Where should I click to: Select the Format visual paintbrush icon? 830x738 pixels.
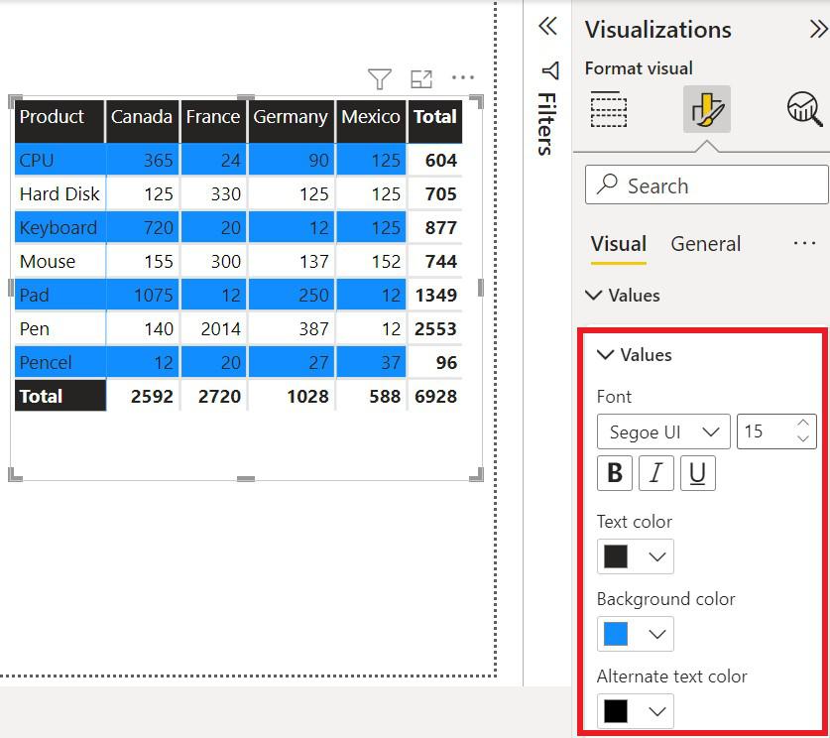[x=707, y=109]
